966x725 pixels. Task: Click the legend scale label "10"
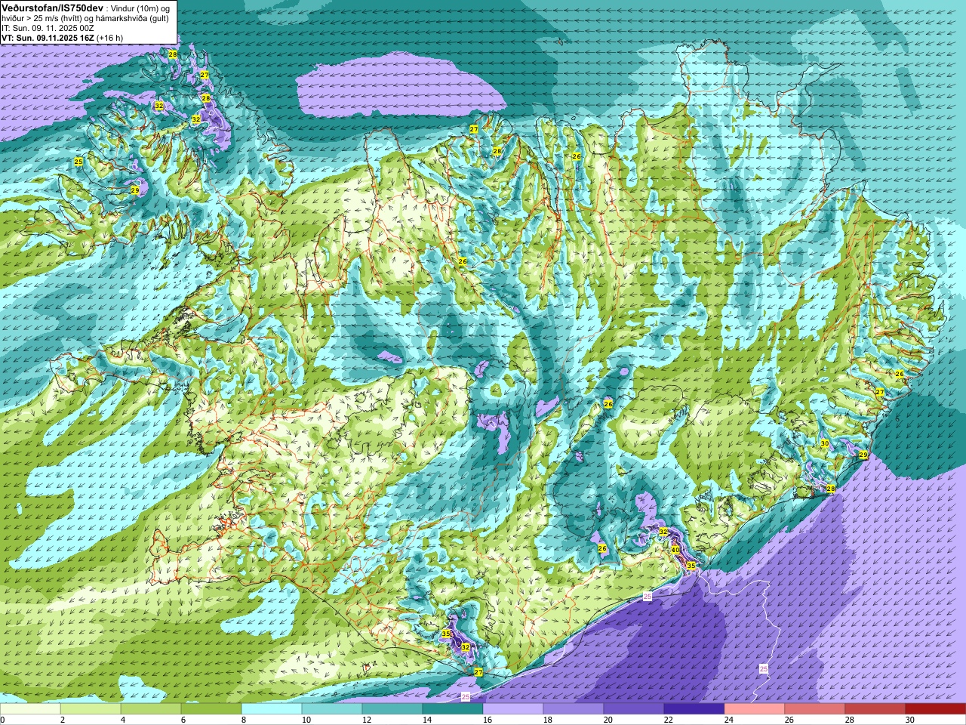pos(306,720)
